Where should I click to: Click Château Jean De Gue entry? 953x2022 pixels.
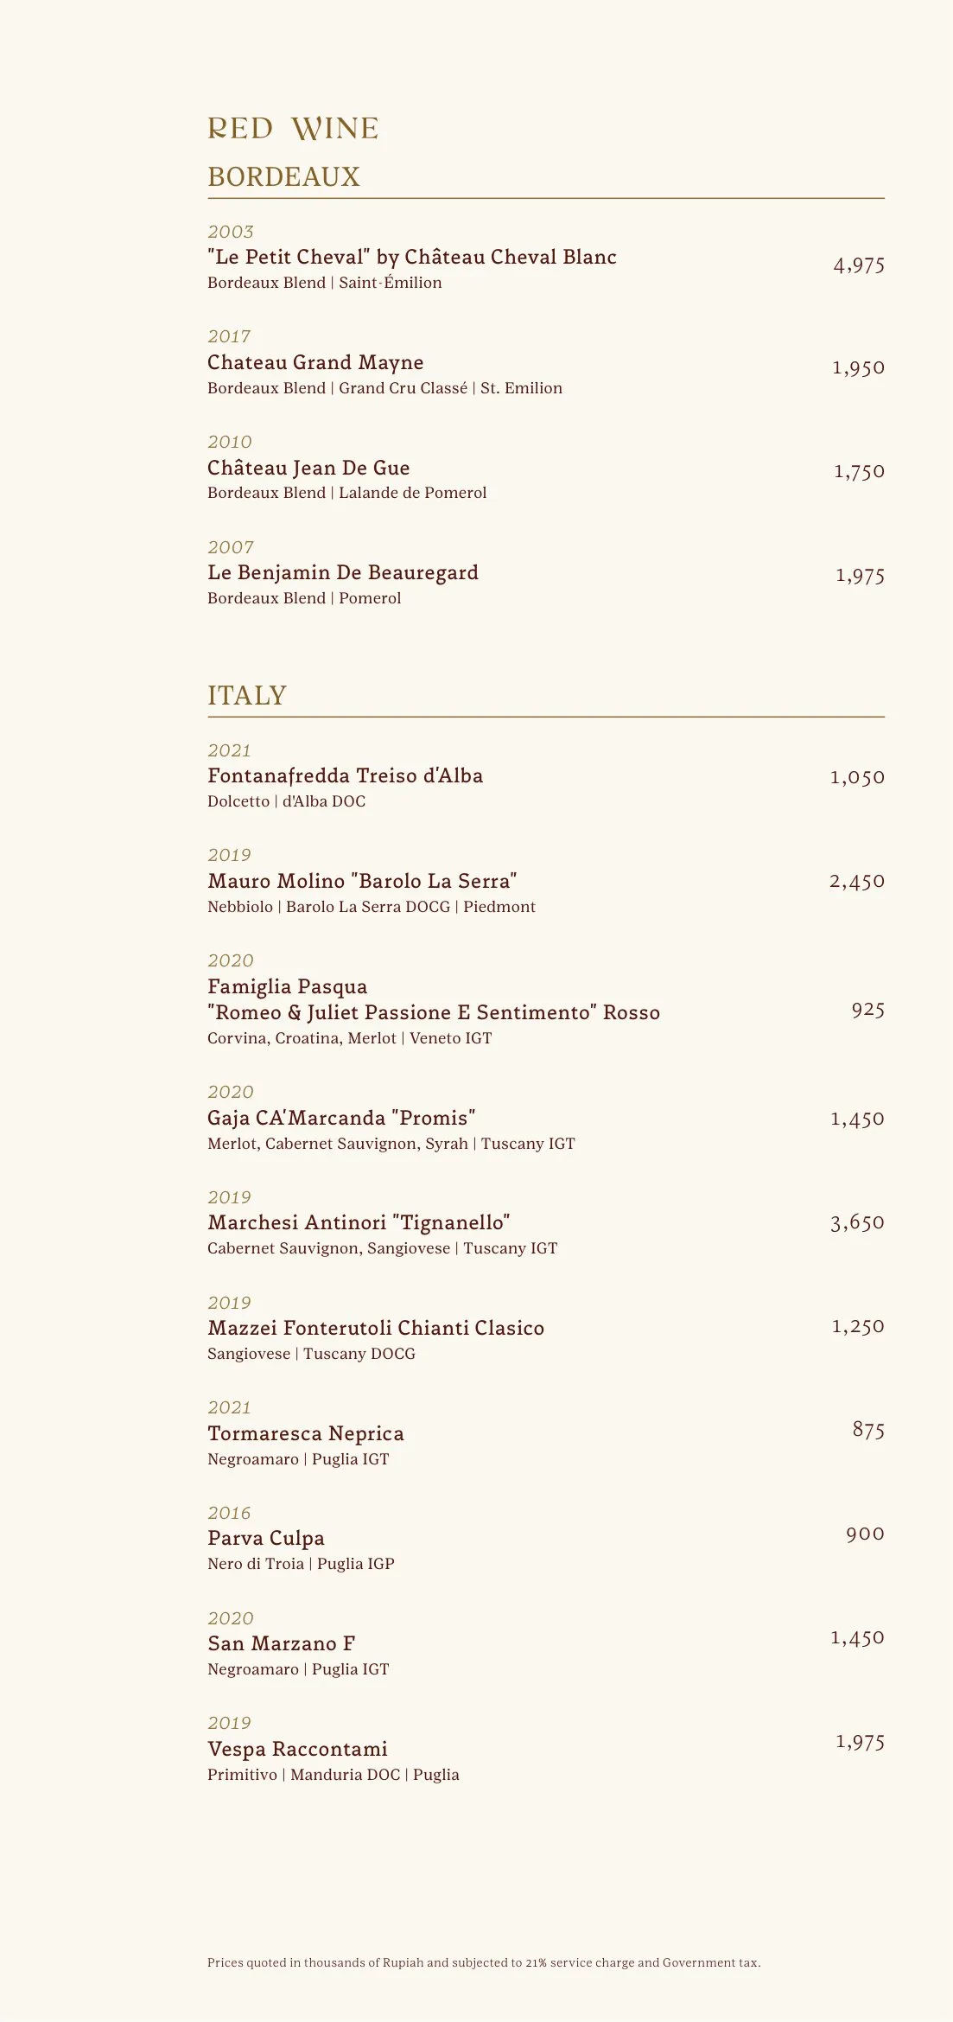(x=308, y=468)
